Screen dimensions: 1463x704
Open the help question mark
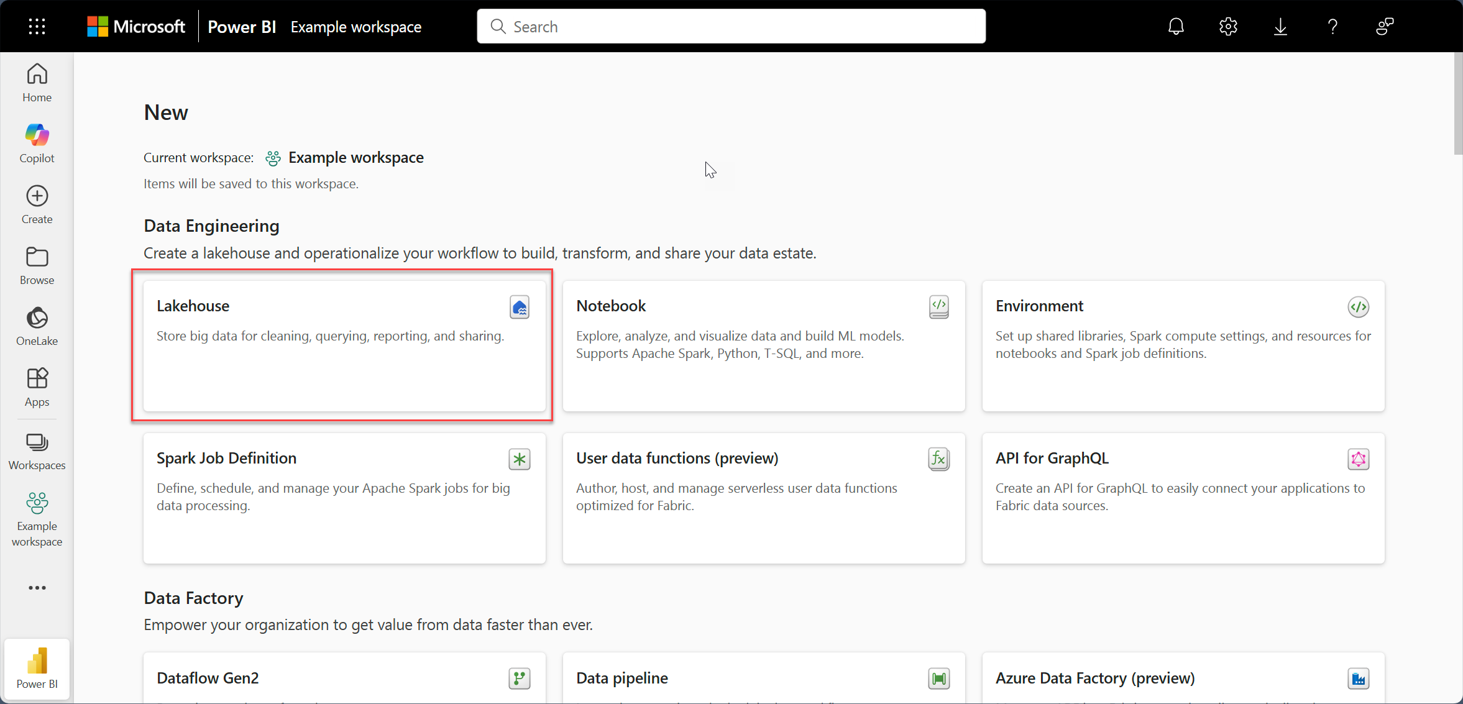click(1332, 26)
